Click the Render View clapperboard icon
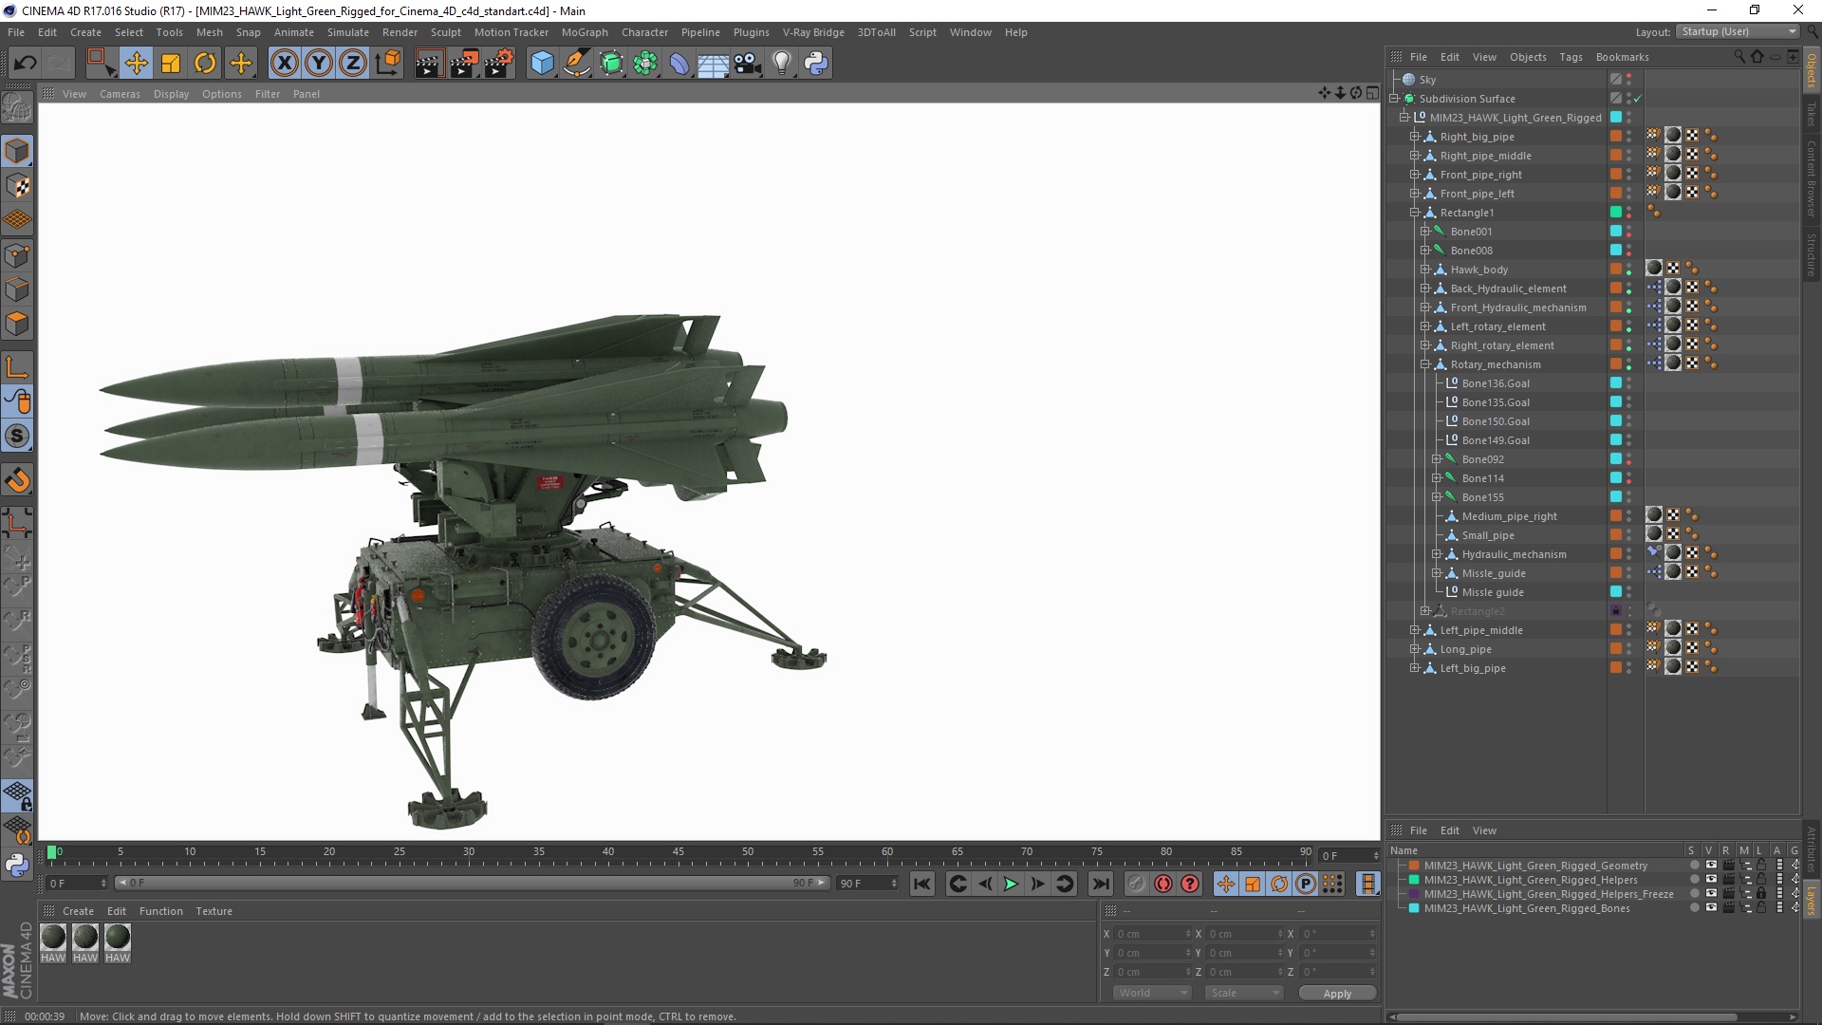This screenshot has width=1822, height=1025. pos(429,64)
